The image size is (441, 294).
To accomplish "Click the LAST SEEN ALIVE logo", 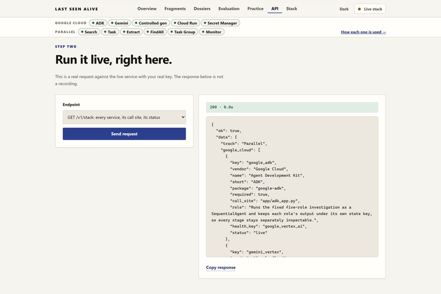I will click(x=77, y=9).
